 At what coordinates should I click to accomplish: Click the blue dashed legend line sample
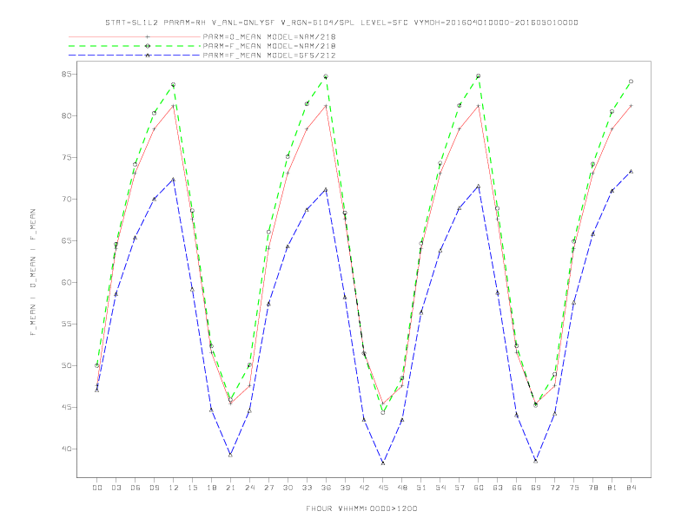pyautogui.click(x=135, y=56)
